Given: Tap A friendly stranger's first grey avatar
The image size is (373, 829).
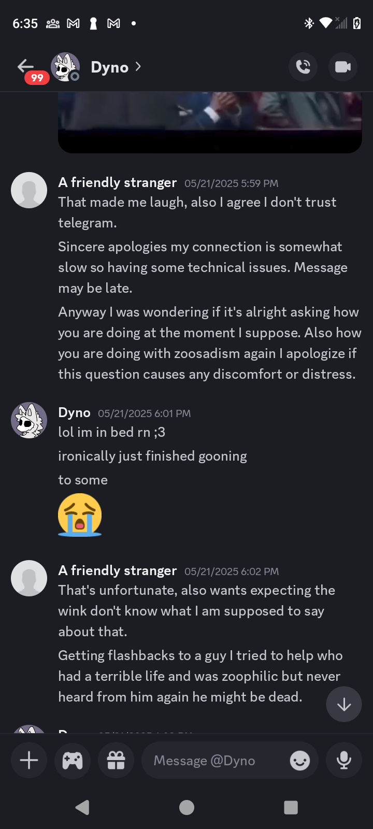Looking at the screenshot, I should [x=29, y=190].
